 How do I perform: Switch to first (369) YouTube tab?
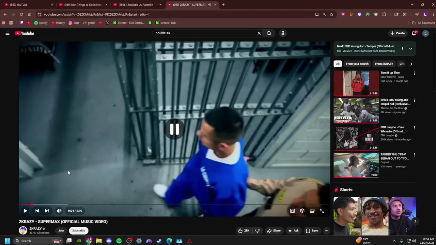coord(29,5)
